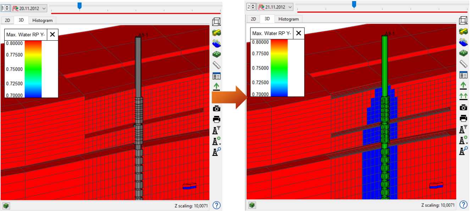Click the green A9-1 wellbore in right view

[x=385, y=118]
